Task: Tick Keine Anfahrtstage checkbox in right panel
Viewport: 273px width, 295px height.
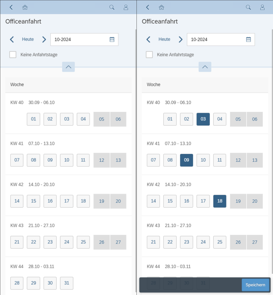Action: pyautogui.click(x=149, y=55)
